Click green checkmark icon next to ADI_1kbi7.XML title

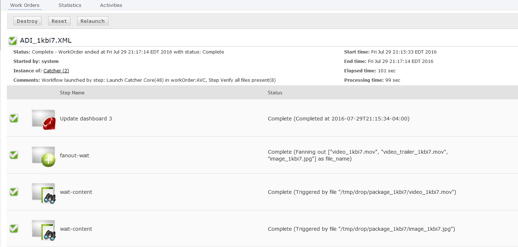(x=13, y=41)
